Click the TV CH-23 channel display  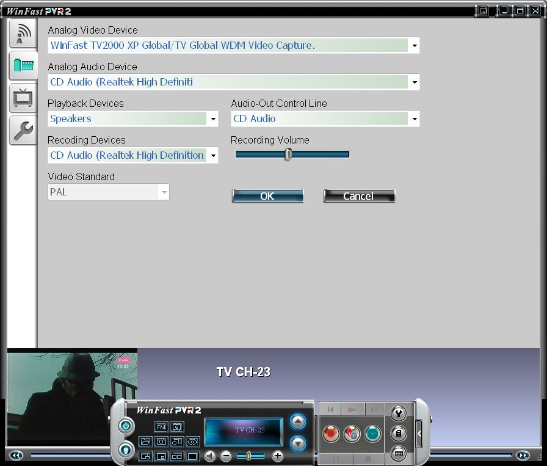pos(244,431)
